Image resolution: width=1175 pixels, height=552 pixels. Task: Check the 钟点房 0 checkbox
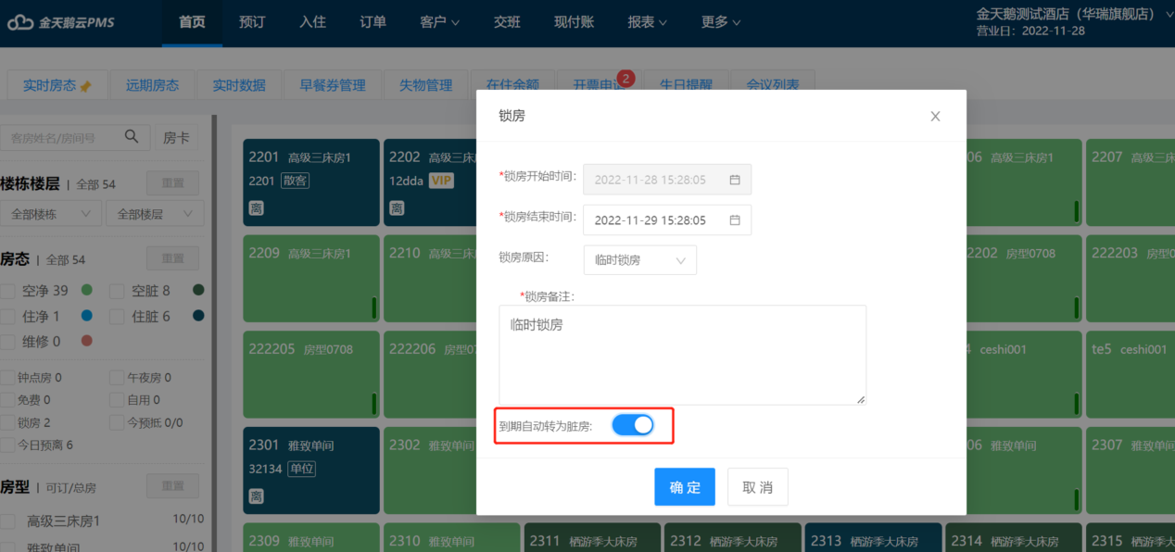7,378
